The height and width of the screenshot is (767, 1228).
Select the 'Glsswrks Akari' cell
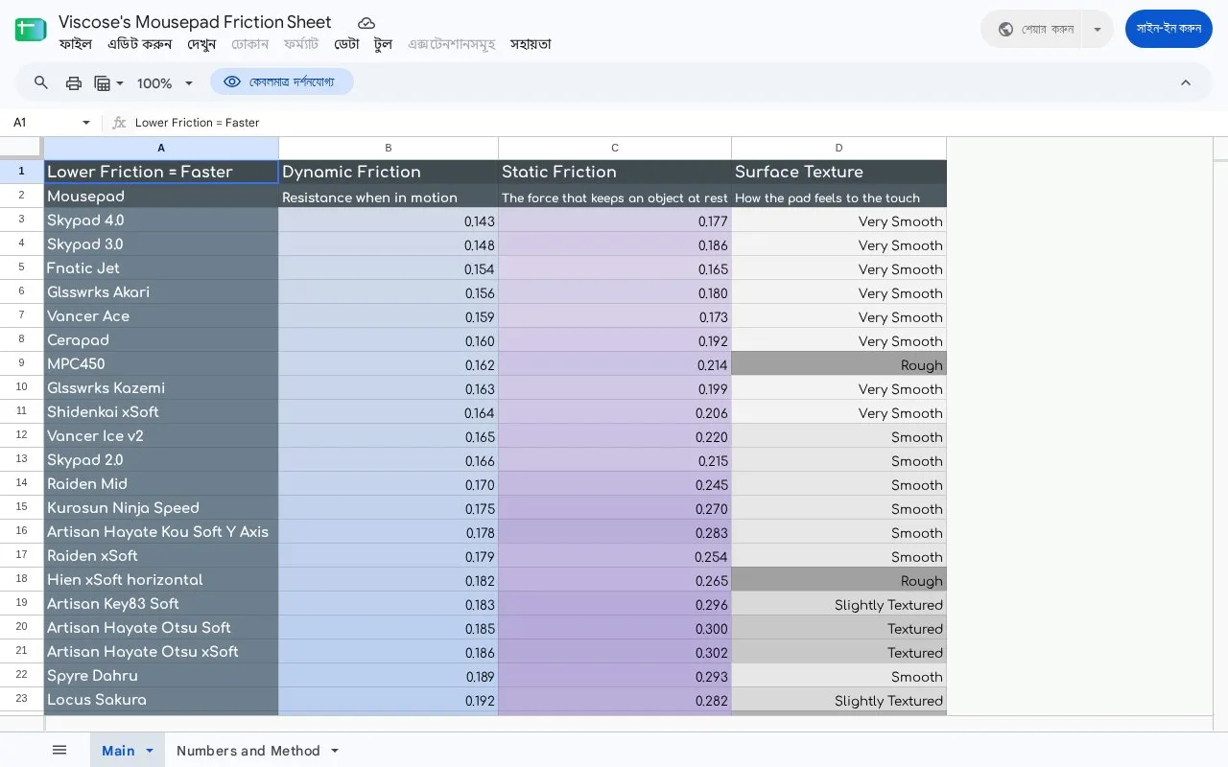coord(161,291)
